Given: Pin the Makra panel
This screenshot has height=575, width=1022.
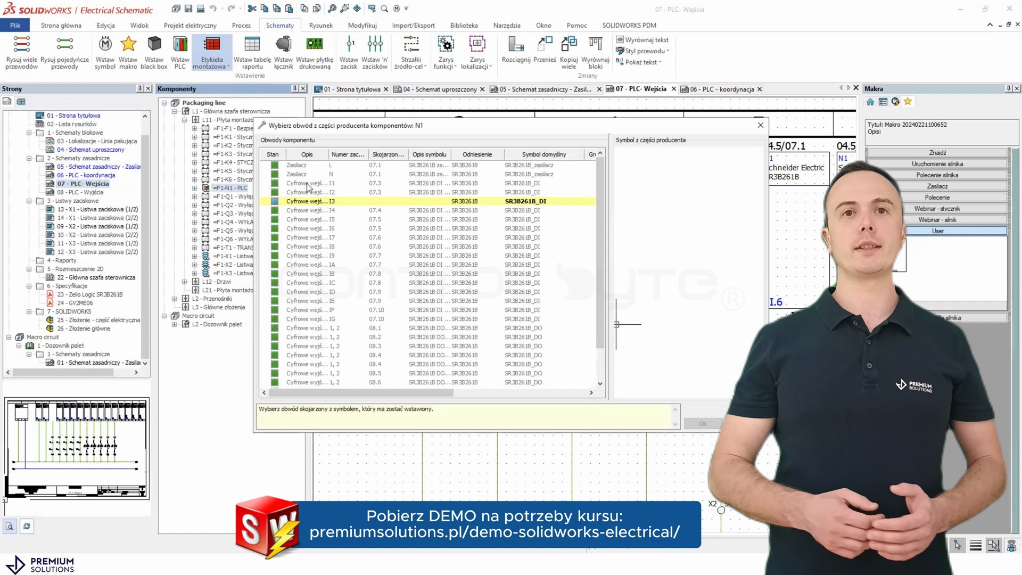Looking at the screenshot, I should (x=1009, y=88).
